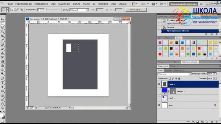Select the Paint Bucket tool

[x=2, y=65]
